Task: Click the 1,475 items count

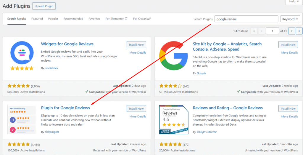Action: 241,31
